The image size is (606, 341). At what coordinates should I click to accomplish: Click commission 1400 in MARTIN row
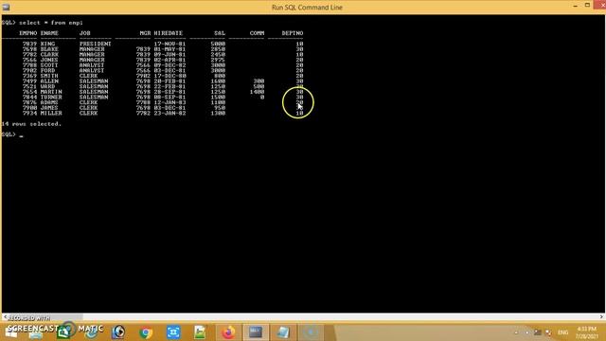click(257, 92)
